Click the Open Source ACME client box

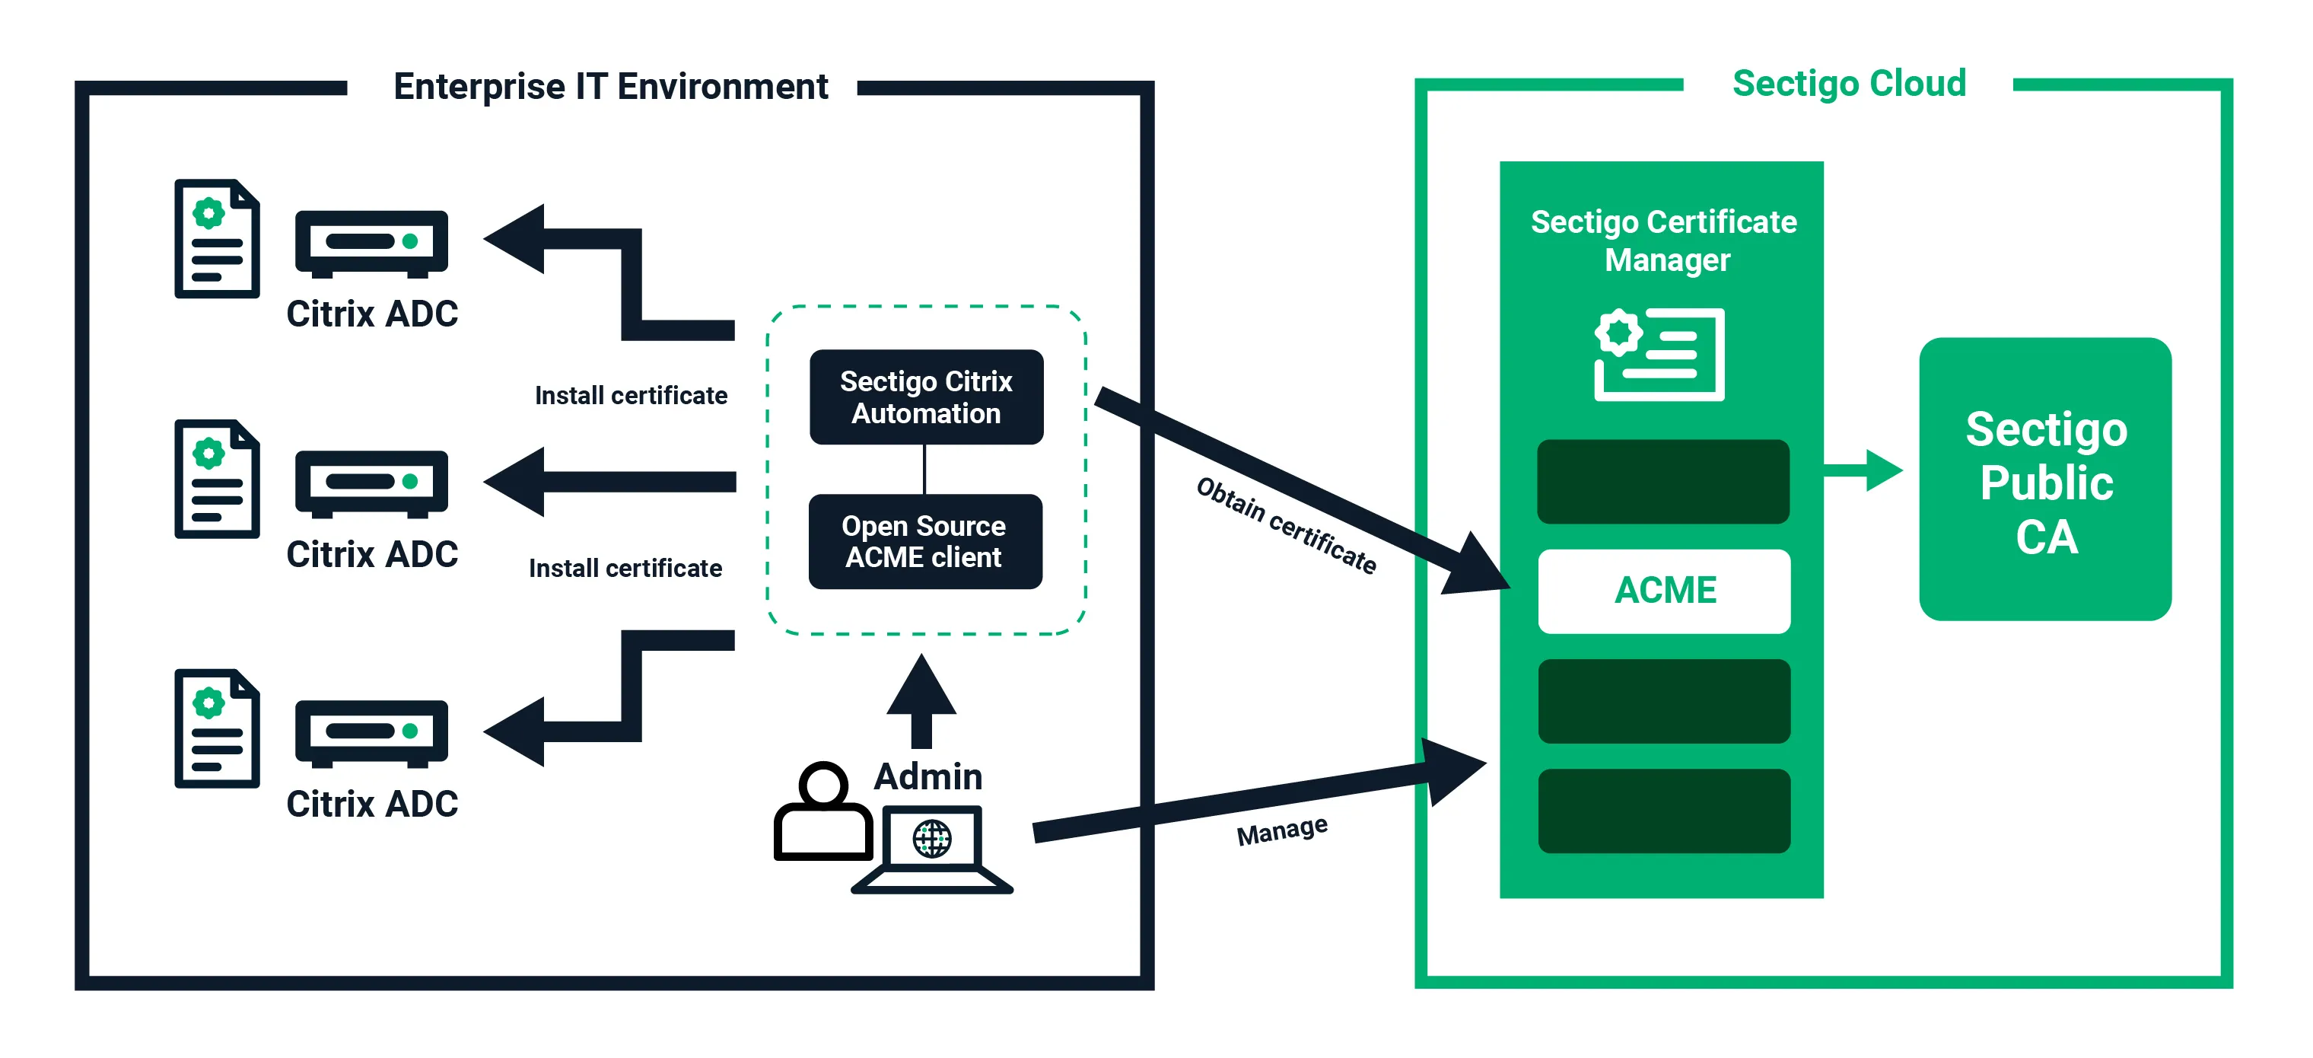coord(925,542)
